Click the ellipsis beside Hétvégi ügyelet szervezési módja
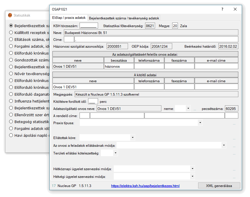250x197 pixels. (x=234, y=178)
